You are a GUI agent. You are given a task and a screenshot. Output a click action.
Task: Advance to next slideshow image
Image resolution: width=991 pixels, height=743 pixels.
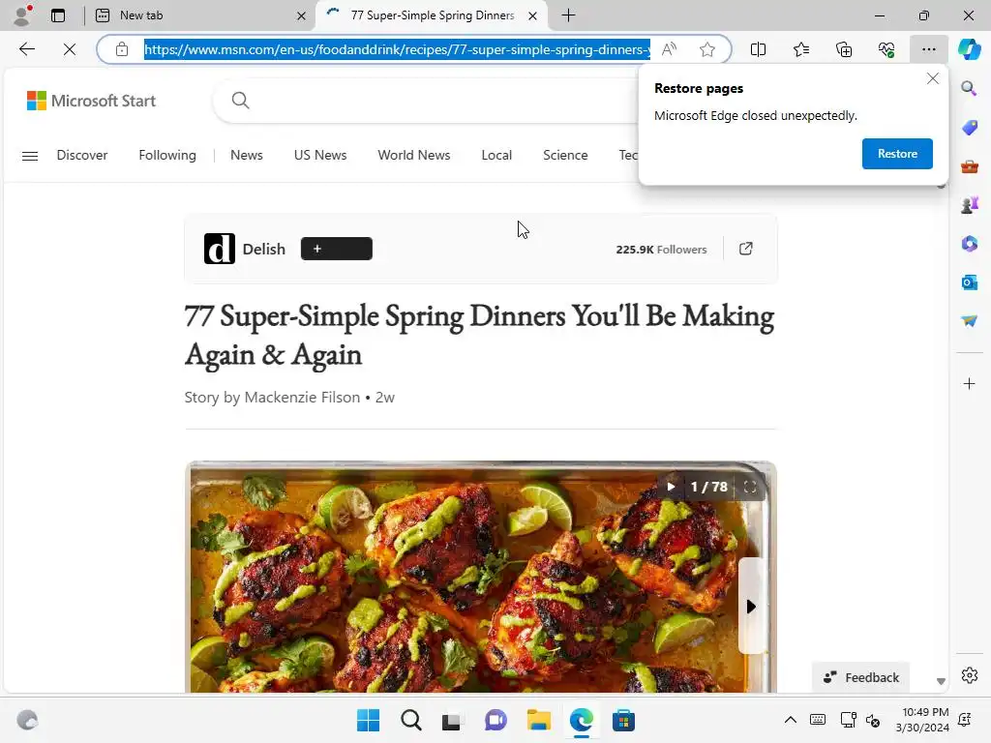(751, 607)
